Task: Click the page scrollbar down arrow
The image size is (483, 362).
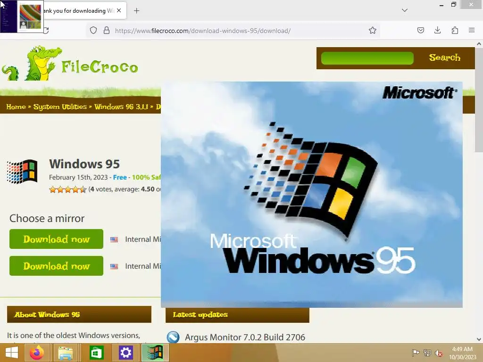Action: click(479, 339)
